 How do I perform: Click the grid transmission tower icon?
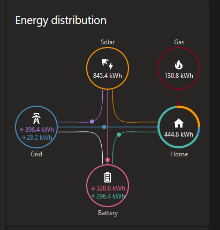coord(36,118)
